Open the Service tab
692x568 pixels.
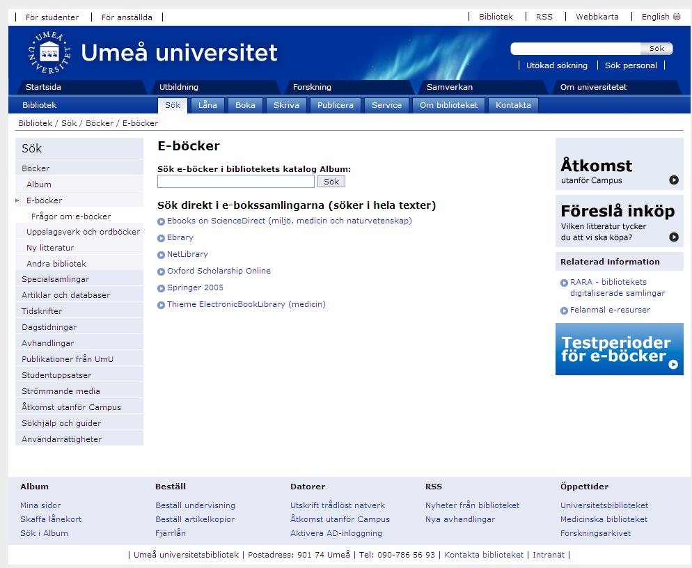pyautogui.click(x=386, y=106)
